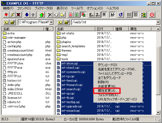Click the Rename toolbar icon
This screenshot has height=123, width=162.
coord(56,15)
